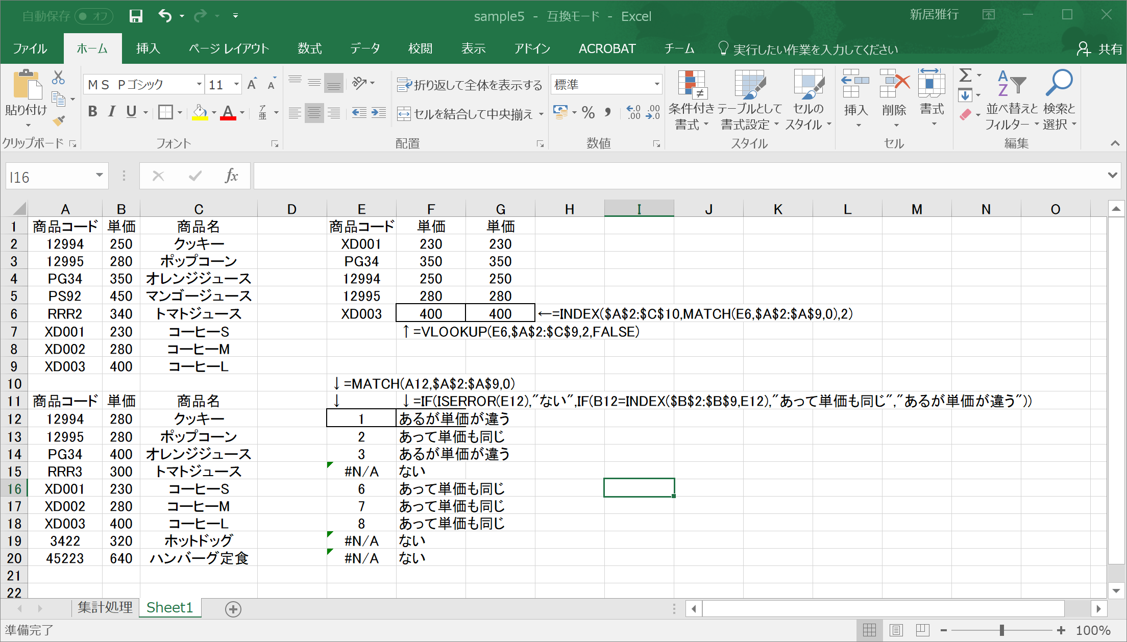Toggle the AutoSave switch
Viewport: 1127px width, 642px height.
[x=94, y=16]
